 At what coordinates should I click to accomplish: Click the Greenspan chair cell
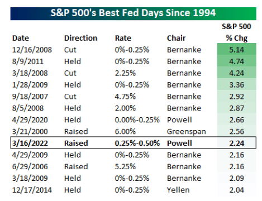tap(187, 132)
